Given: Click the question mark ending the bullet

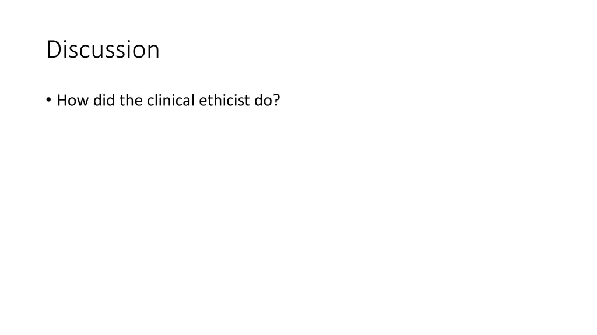Looking at the screenshot, I should [x=276, y=101].
